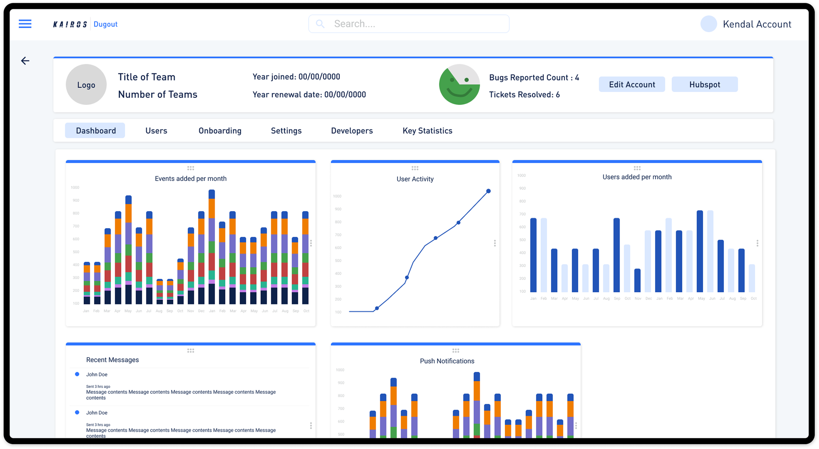Select the Onboarding tab
The image size is (819, 449).
(220, 131)
